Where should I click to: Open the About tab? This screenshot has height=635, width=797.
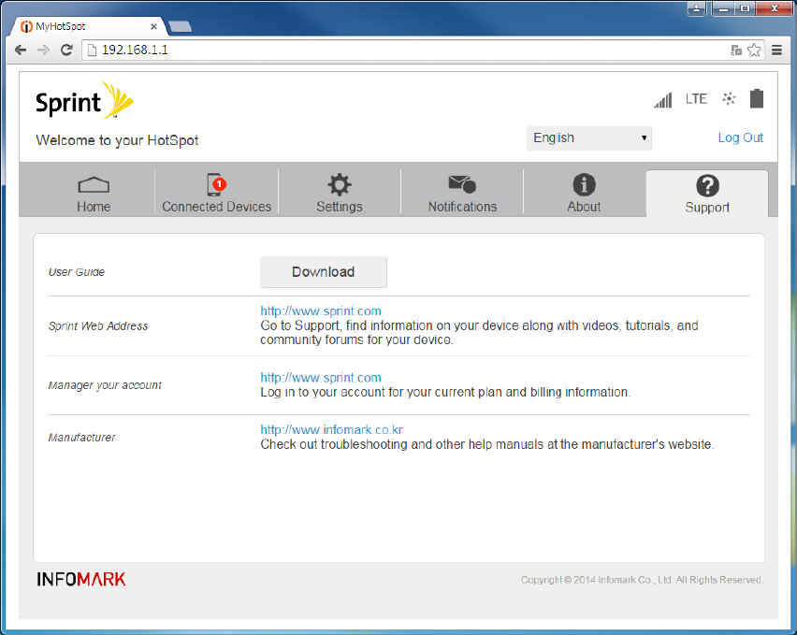click(x=584, y=195)
